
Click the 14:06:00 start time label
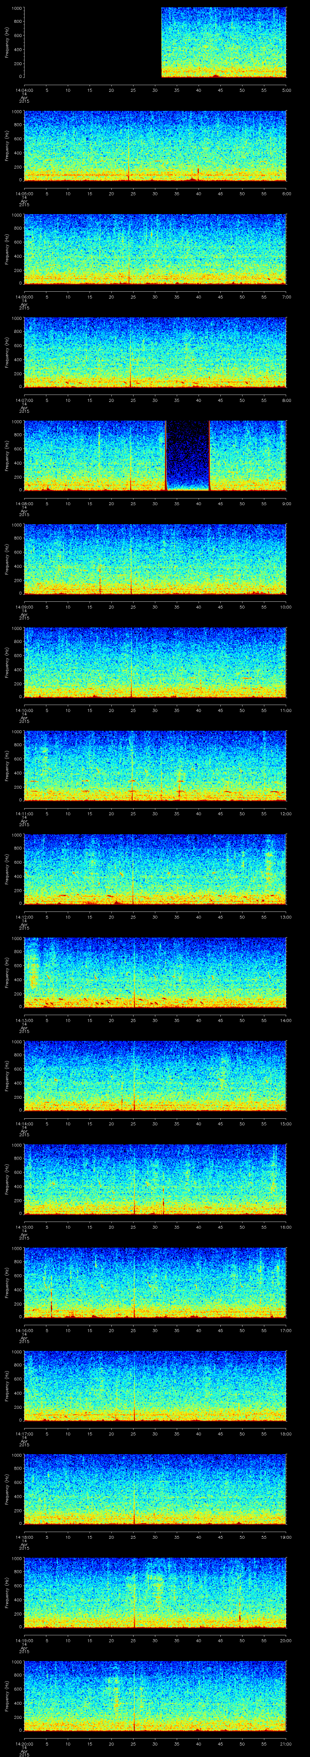pyautogui.click(x=24, y=297)
